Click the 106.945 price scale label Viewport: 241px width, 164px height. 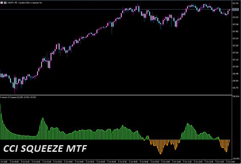(x=236, y=74)
